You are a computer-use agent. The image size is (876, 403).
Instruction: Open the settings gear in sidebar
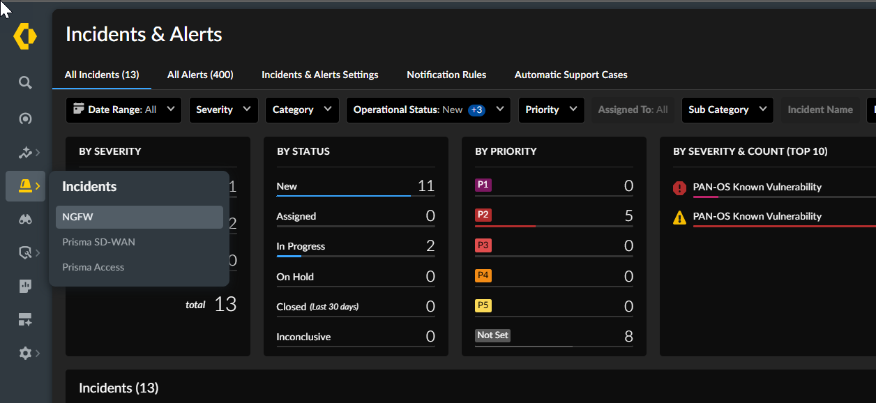point(25,353)
